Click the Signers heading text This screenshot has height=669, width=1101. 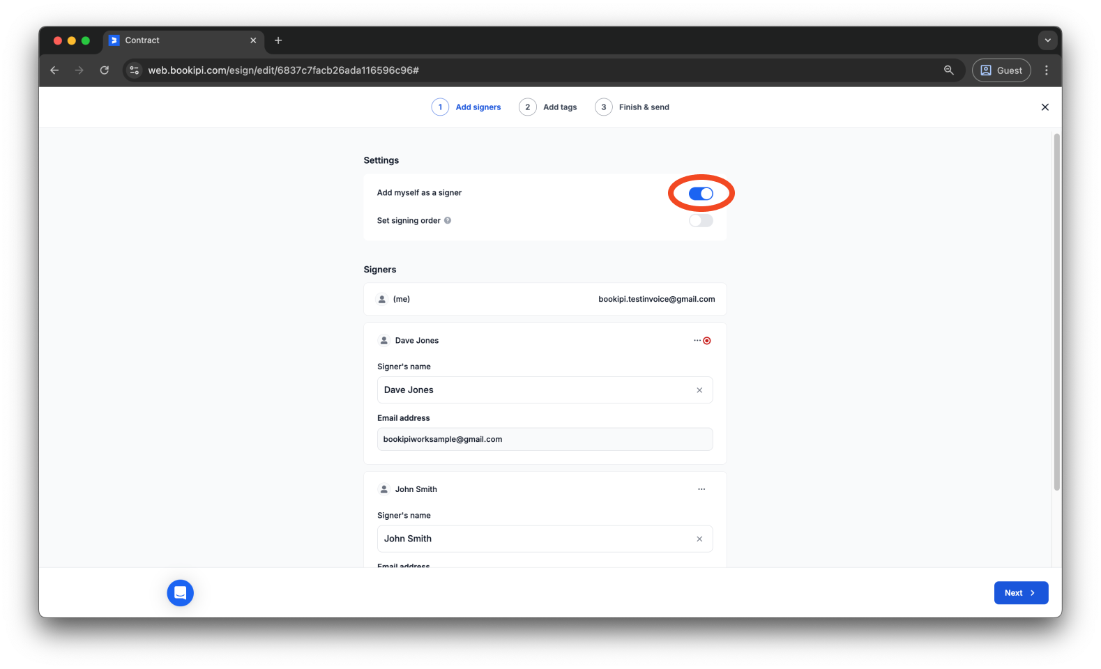pyautogui.click(x=380, y=270)
